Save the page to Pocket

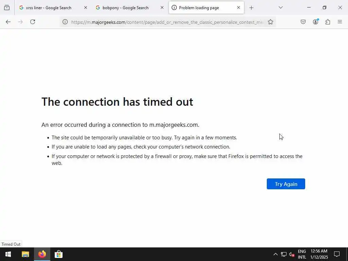click(x=303, y=22)
